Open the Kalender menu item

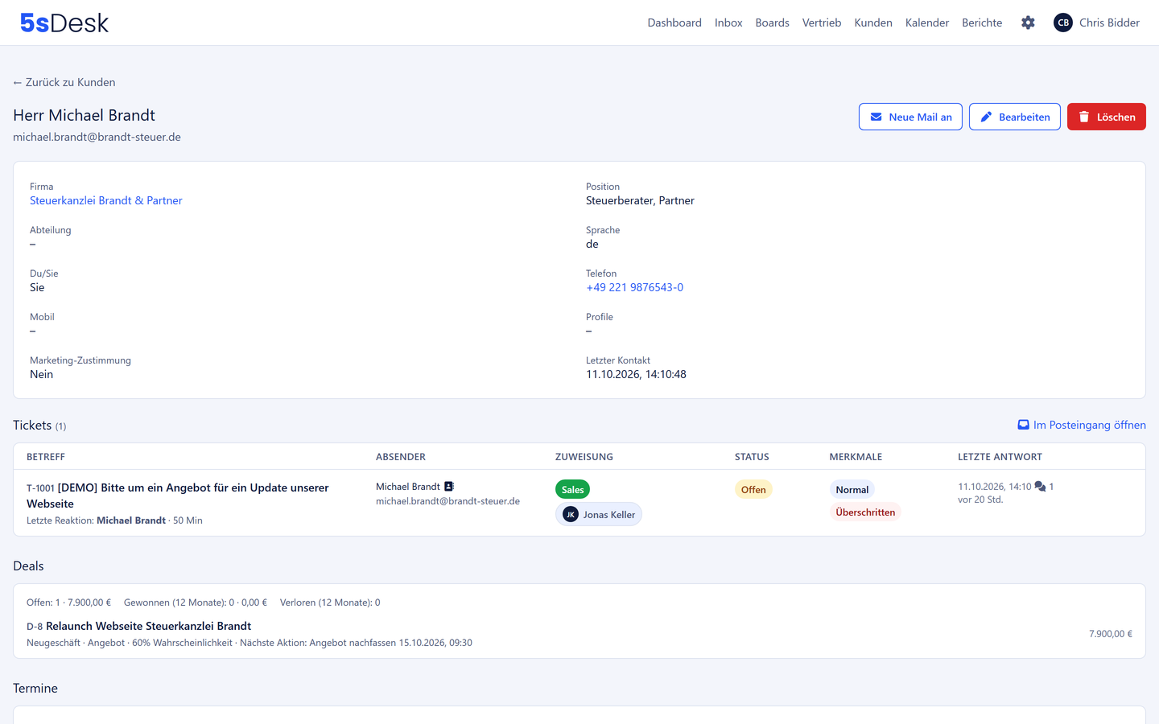[x=927, y=23]
